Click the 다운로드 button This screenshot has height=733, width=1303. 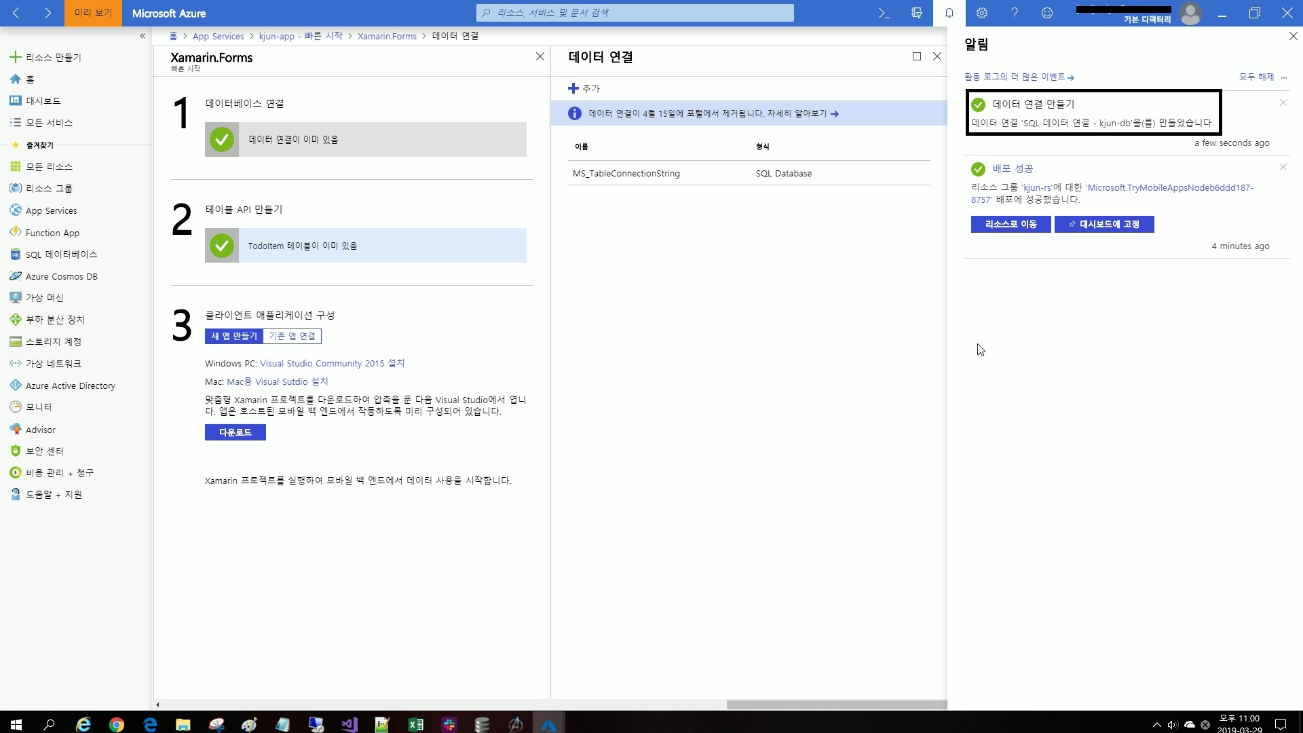point(235,432)
